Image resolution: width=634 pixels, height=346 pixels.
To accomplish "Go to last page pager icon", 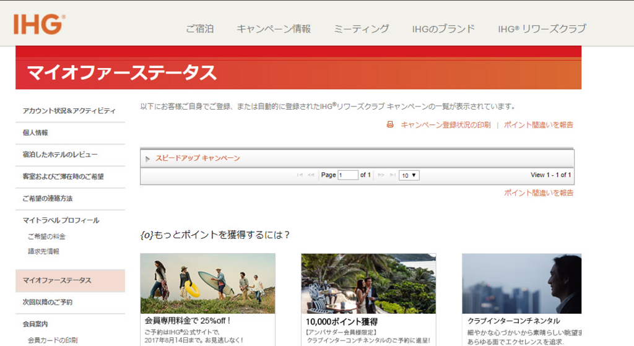I will click(x=392, y=175).
